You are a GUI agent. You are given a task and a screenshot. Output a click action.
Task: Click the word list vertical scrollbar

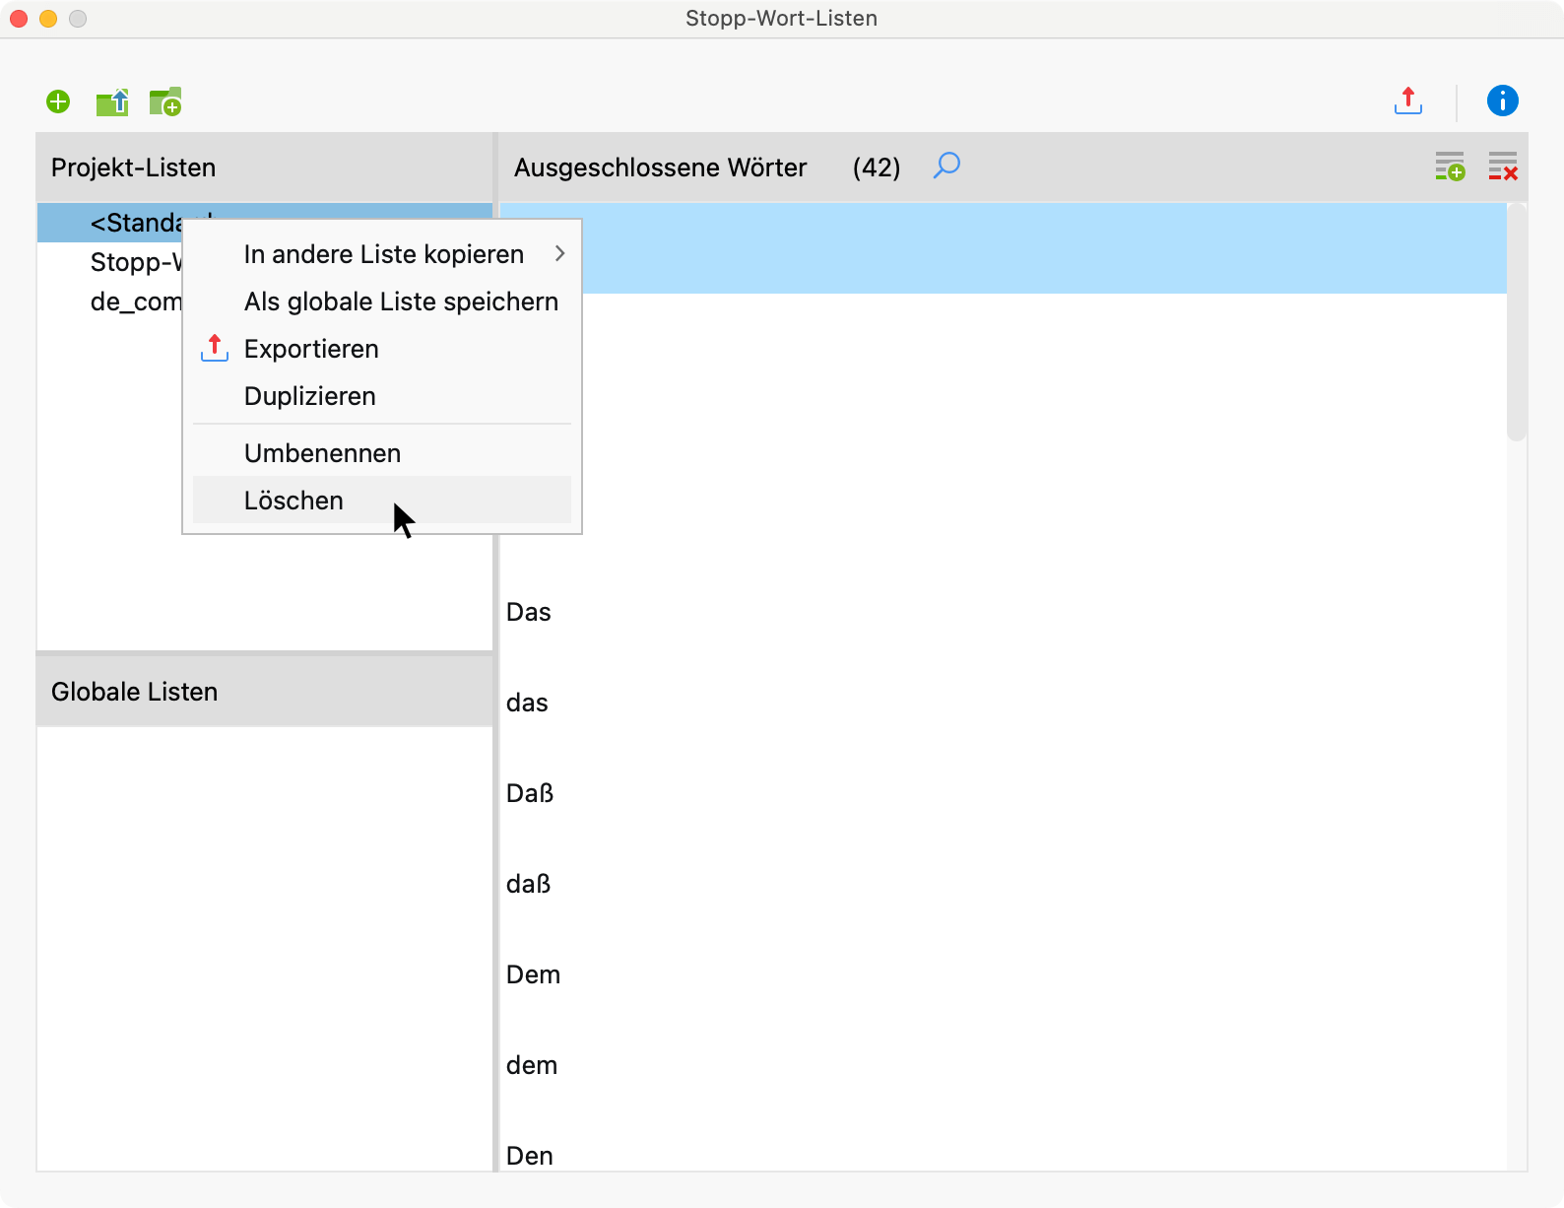(x=1517, y=321)
